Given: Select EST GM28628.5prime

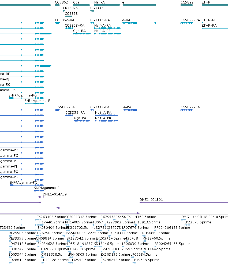Looking at the screenshot, I should click(55, 255).
